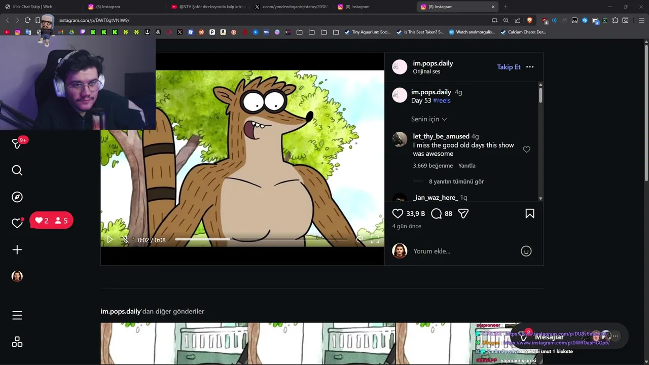The width and height of the screenshot is (649, 365).
Task: Open the X bookmark icon in bookmarks bar
Action: (x=179, y=32)
